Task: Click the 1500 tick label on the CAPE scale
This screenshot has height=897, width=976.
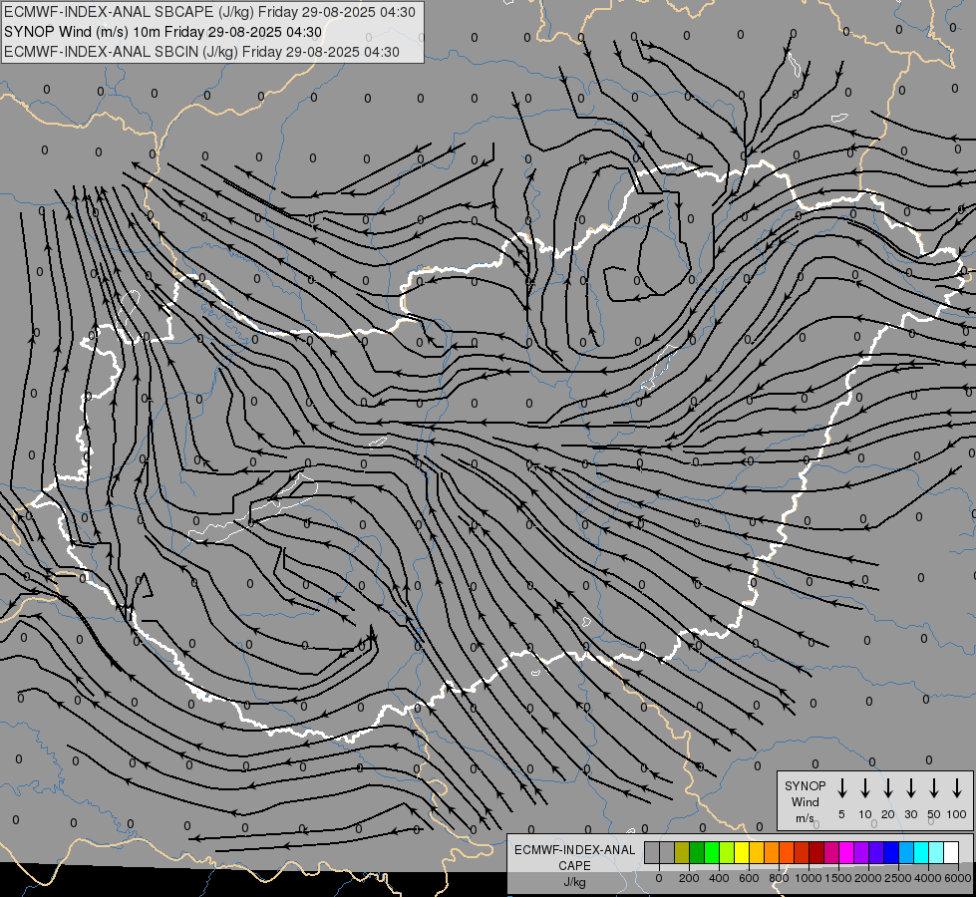Action: pyautogui.click(x=838, y=878)
